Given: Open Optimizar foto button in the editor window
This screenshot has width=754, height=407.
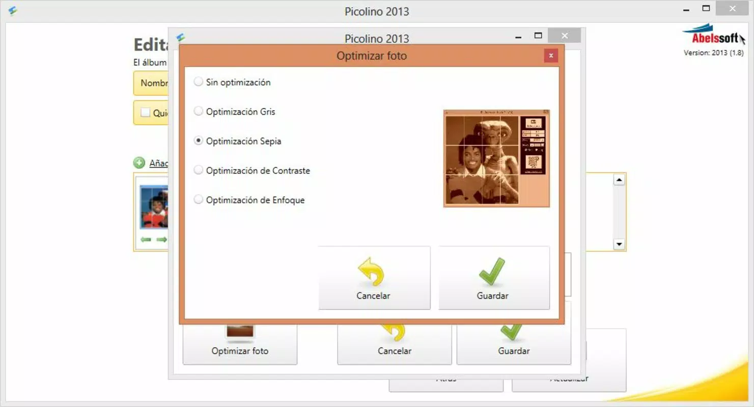Looking at the screenshot, I should coord(240,344).
